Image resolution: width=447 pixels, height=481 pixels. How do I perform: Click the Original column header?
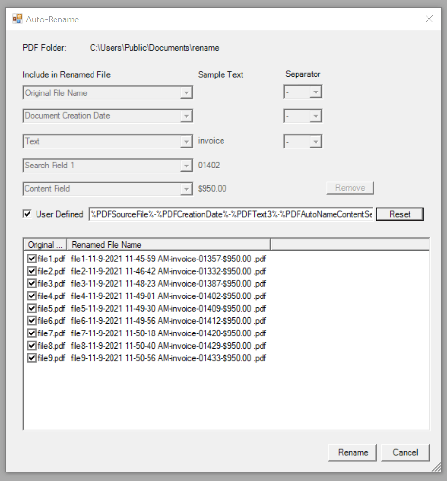coord(45,245)
